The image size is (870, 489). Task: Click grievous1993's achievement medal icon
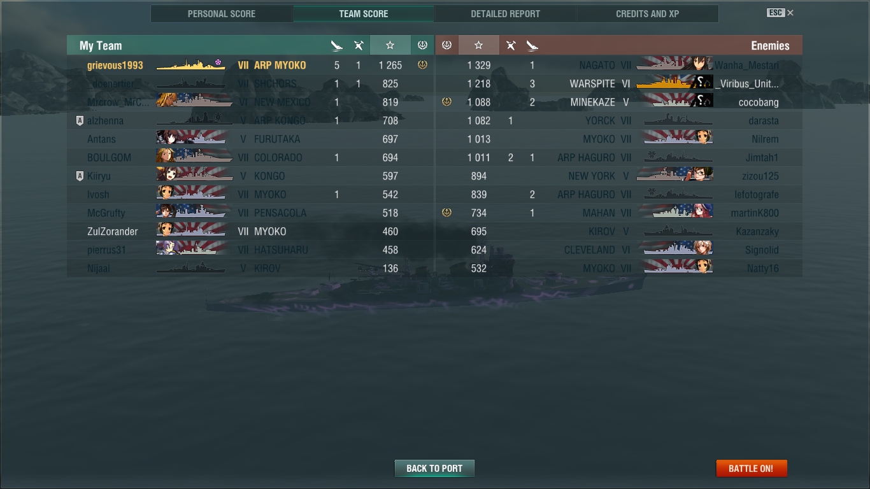point(422,65)
